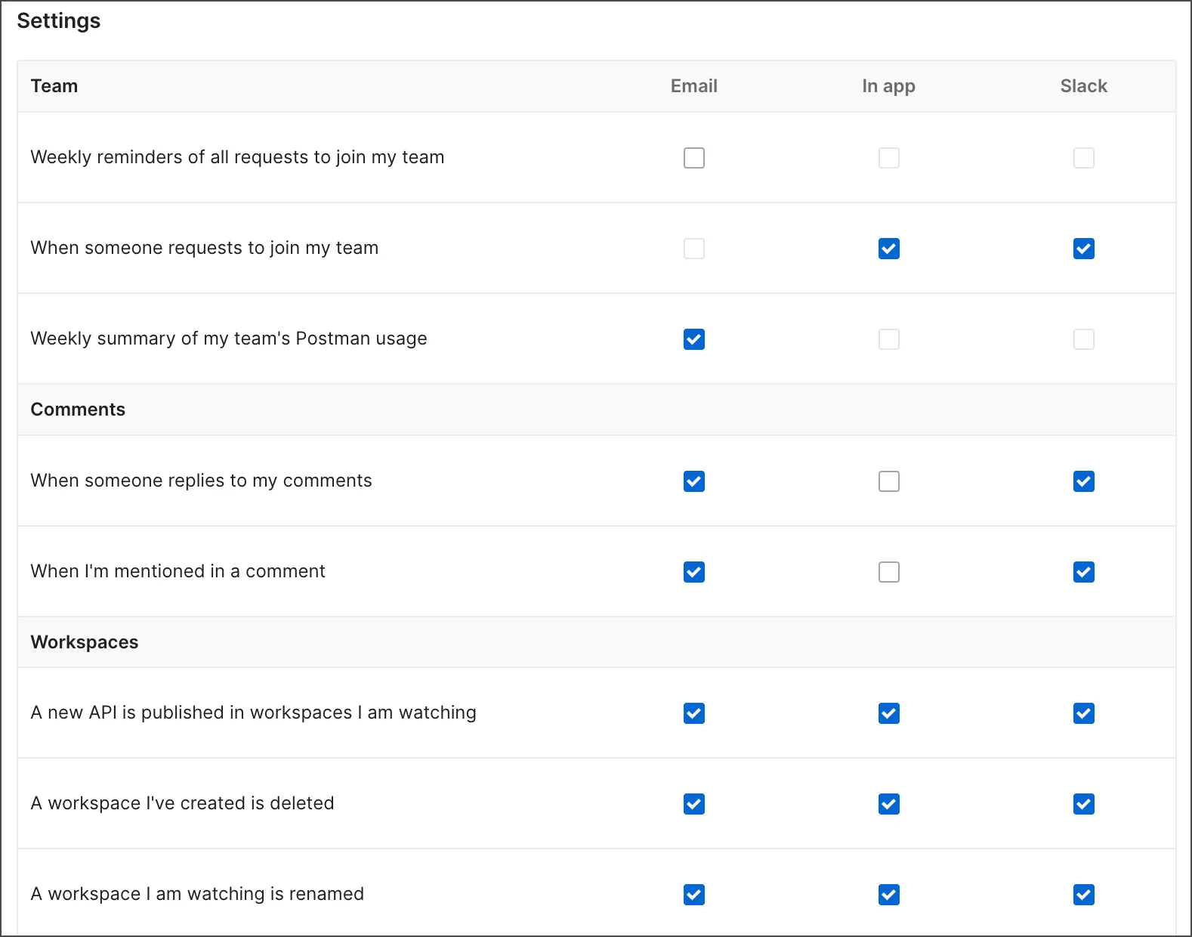
Task: Uncheck Slack for replies to my comments
Action: (1083, 481)
